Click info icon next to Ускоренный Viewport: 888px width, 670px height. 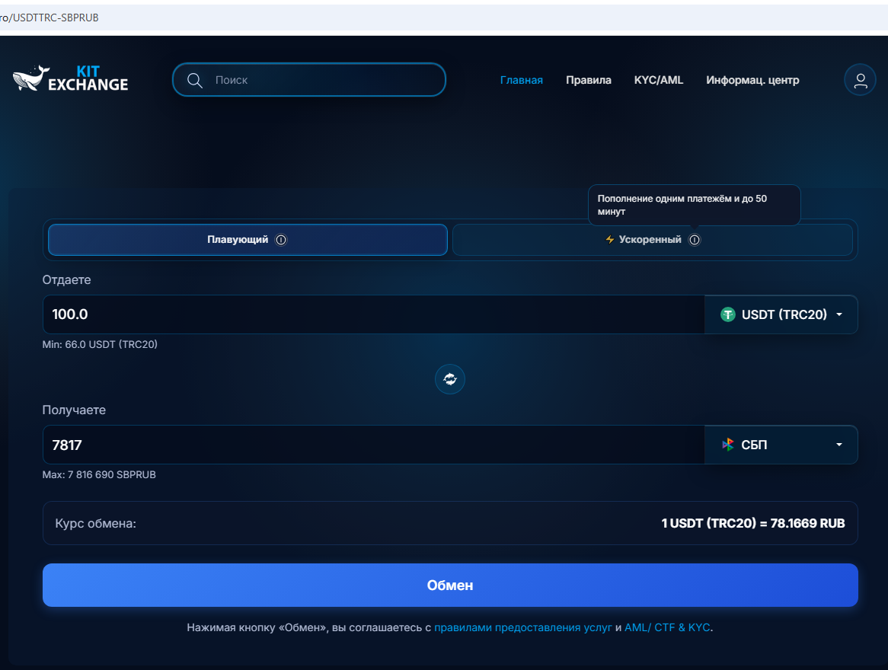tap(694, 240)
